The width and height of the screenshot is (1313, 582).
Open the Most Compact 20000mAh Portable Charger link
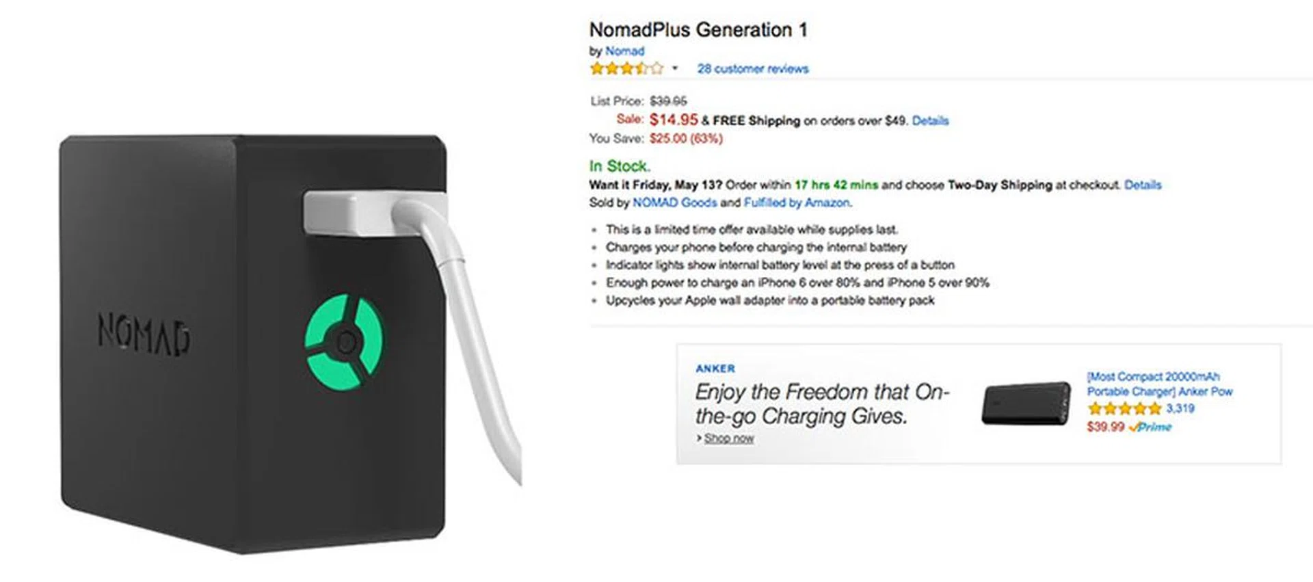click(1159, 384)
